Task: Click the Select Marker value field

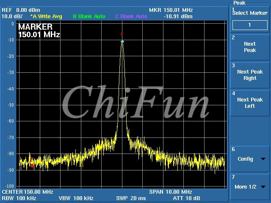Action: coord(250,25)
